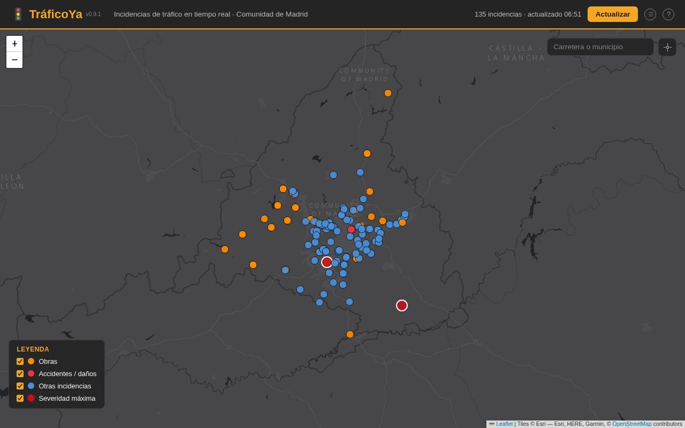The height and width of the screenshot is (428, 685).
Task: Click the locate-me crosshair button
Action: click(x=667, y=47)
